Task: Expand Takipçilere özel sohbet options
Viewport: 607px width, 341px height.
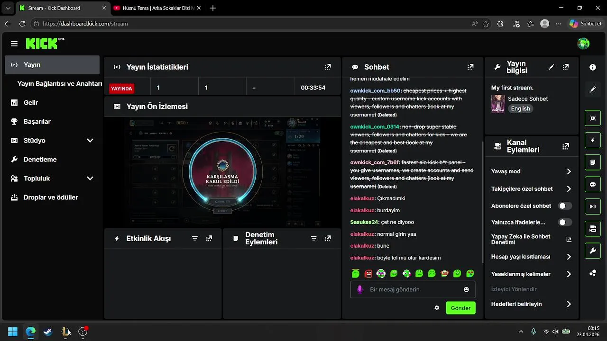Action: (x=569, y=189)
